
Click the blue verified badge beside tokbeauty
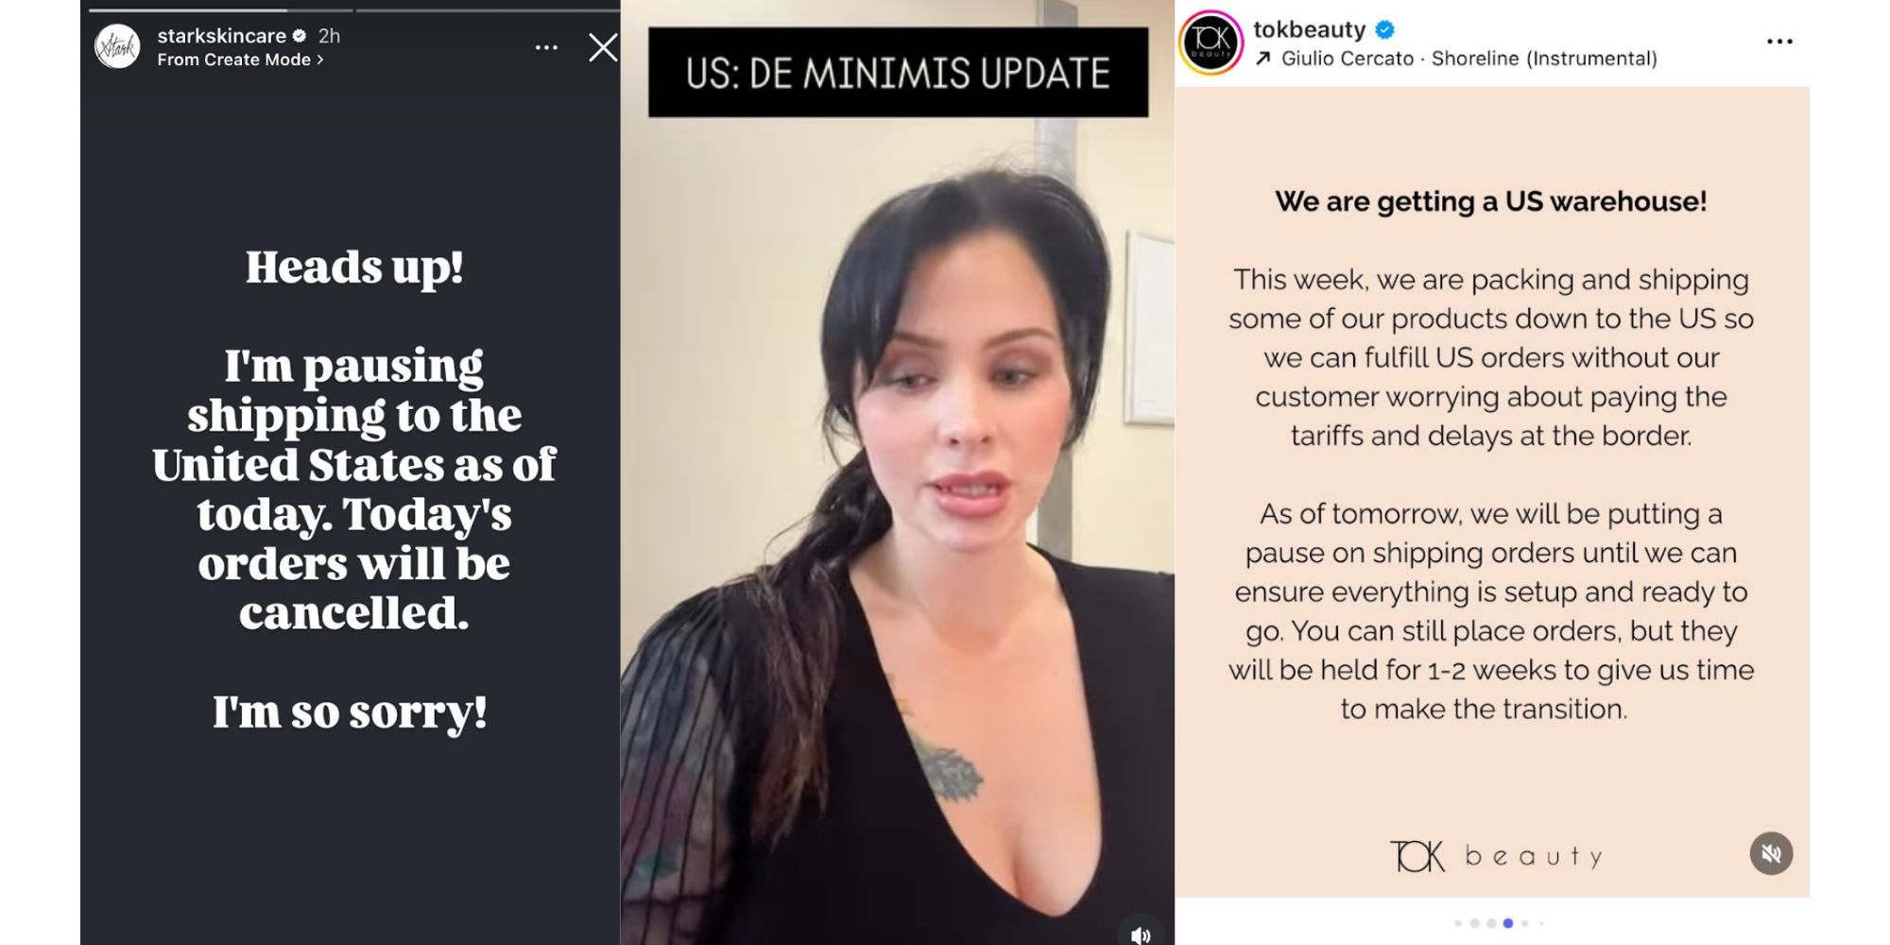coord(1385,30)
